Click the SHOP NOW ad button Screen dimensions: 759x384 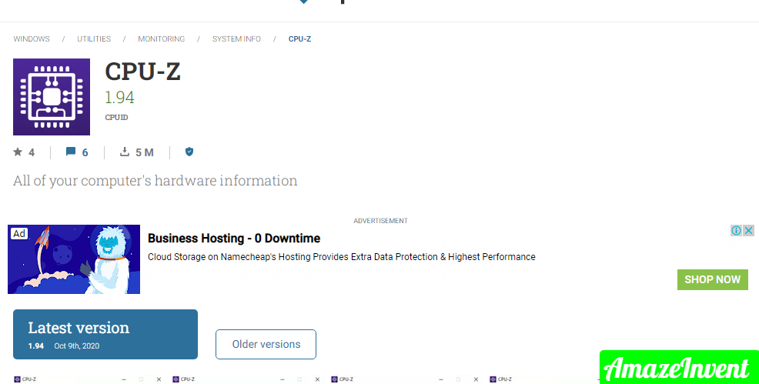point(713,279)
